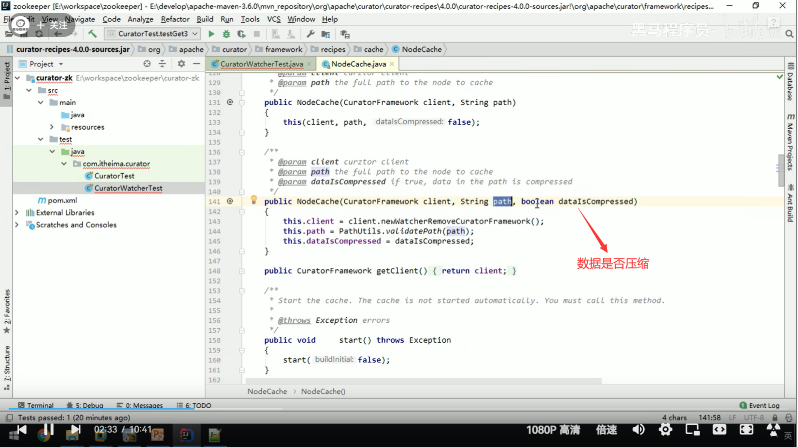Expand the resources folder

[52, 127]
